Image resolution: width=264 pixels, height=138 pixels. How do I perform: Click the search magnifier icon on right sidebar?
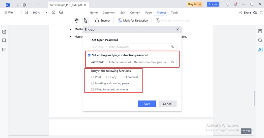coord(260,40)
